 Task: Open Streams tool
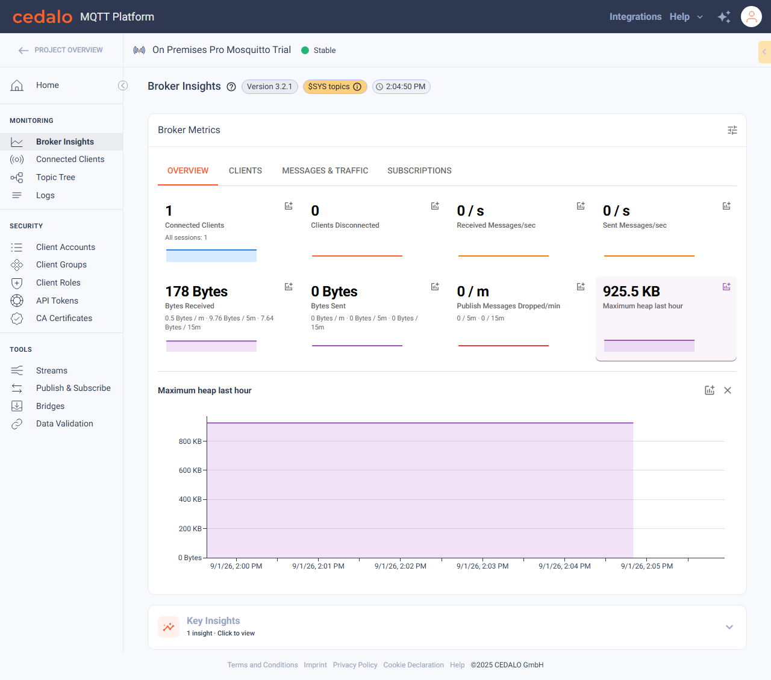61,370
